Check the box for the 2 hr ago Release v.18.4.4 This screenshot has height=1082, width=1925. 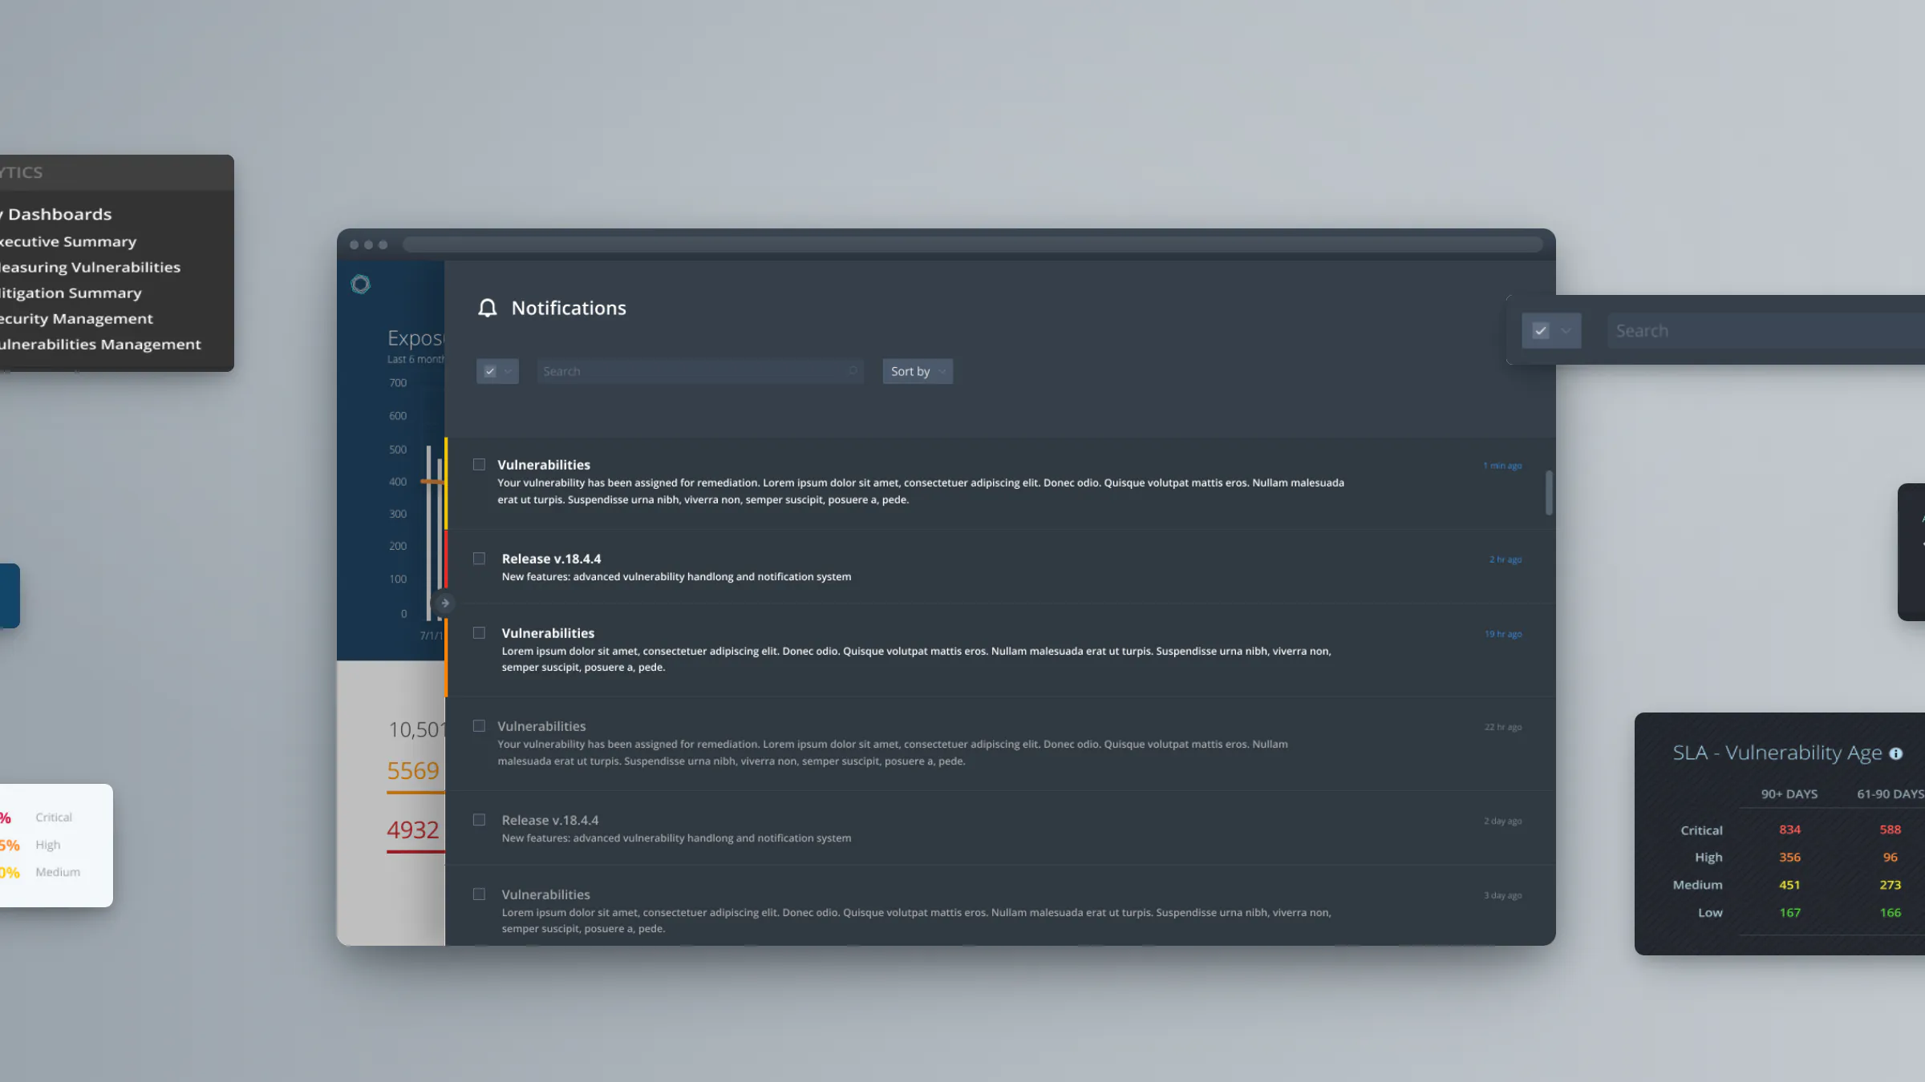pos(479,558)
